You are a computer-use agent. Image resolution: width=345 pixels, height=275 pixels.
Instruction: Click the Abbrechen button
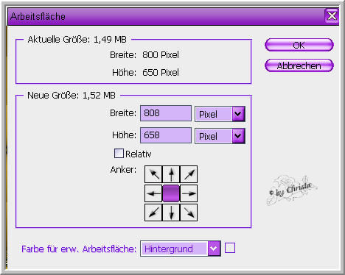[299, 65]
